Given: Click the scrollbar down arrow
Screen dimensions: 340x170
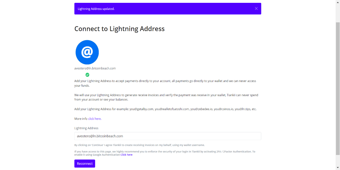Looking at the screenshot, I should [x=338, y=168].
